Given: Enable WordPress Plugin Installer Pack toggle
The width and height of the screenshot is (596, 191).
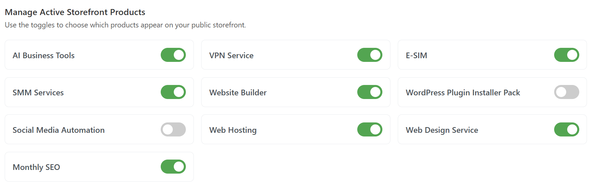Looking at the screenshot, I should 566,92.
